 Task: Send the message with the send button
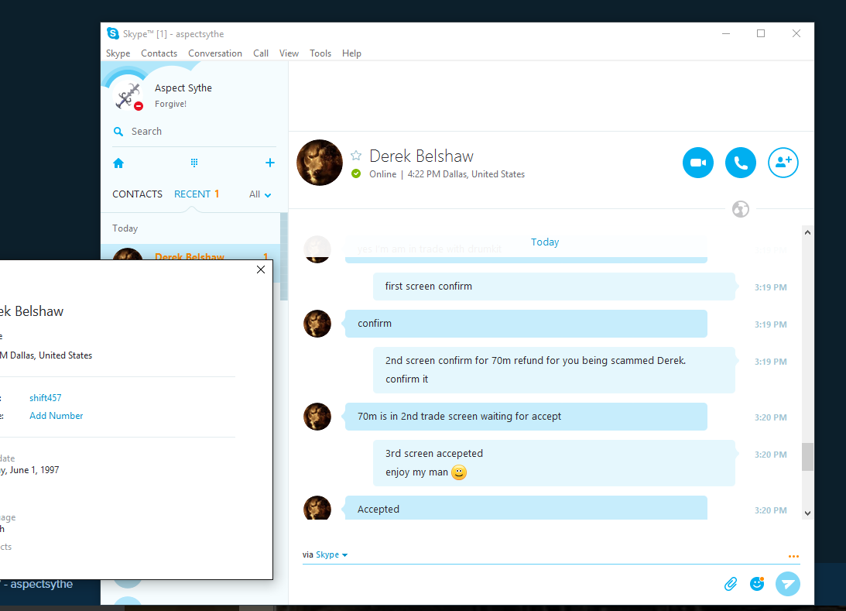[x=788, y=584]
